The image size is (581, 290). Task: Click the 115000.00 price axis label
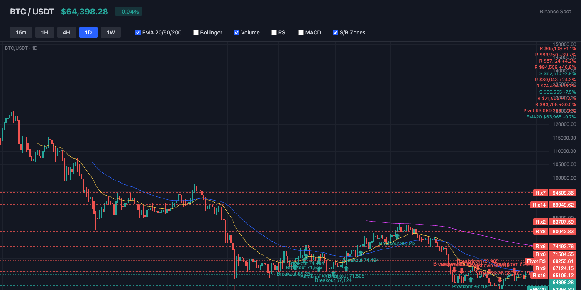click(565, 138)
